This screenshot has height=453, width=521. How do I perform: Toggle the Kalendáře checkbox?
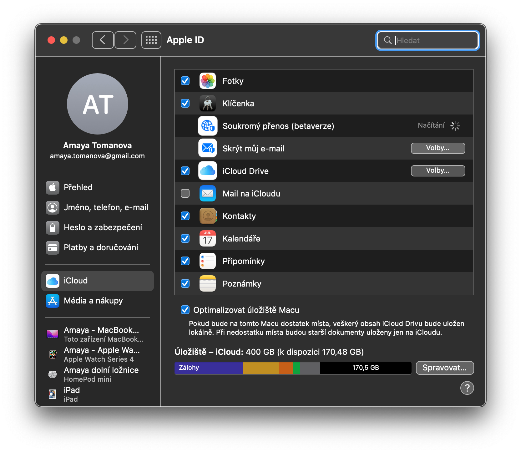[185, 239]
